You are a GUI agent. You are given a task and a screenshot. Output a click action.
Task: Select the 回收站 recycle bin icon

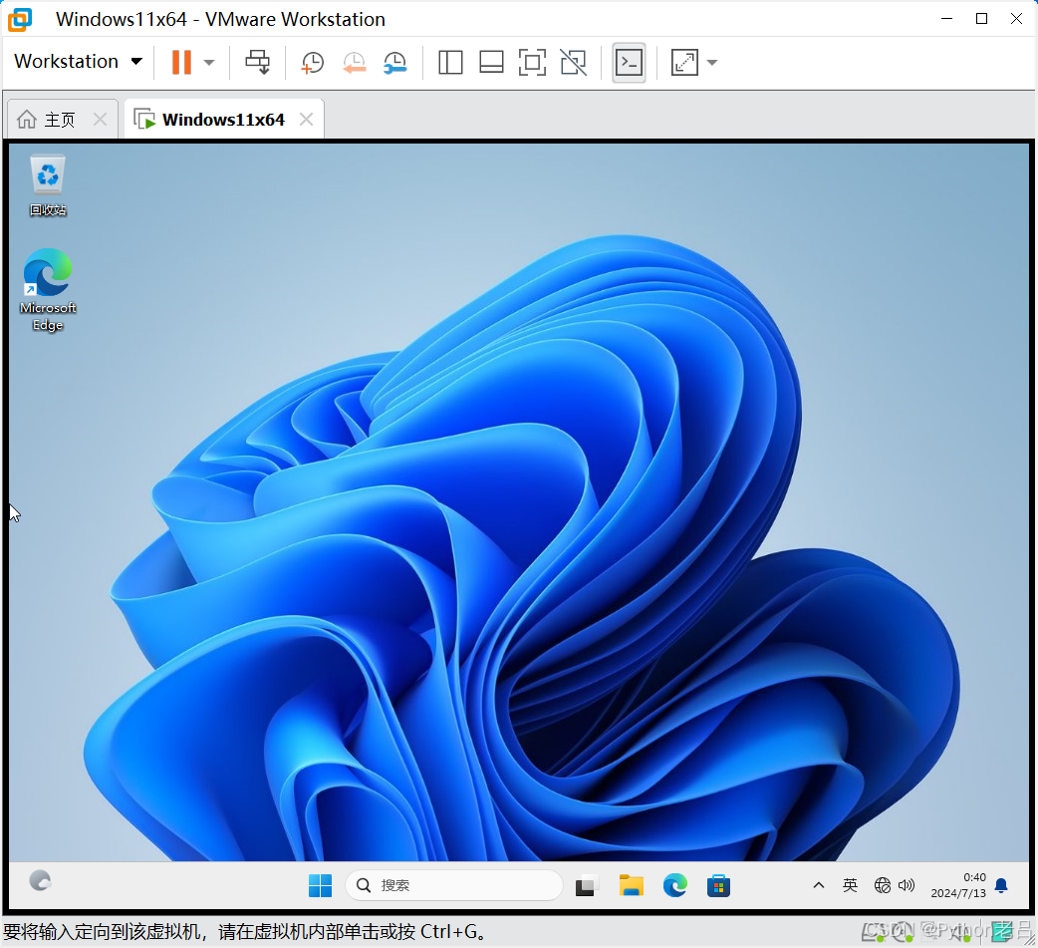(48, 185)
